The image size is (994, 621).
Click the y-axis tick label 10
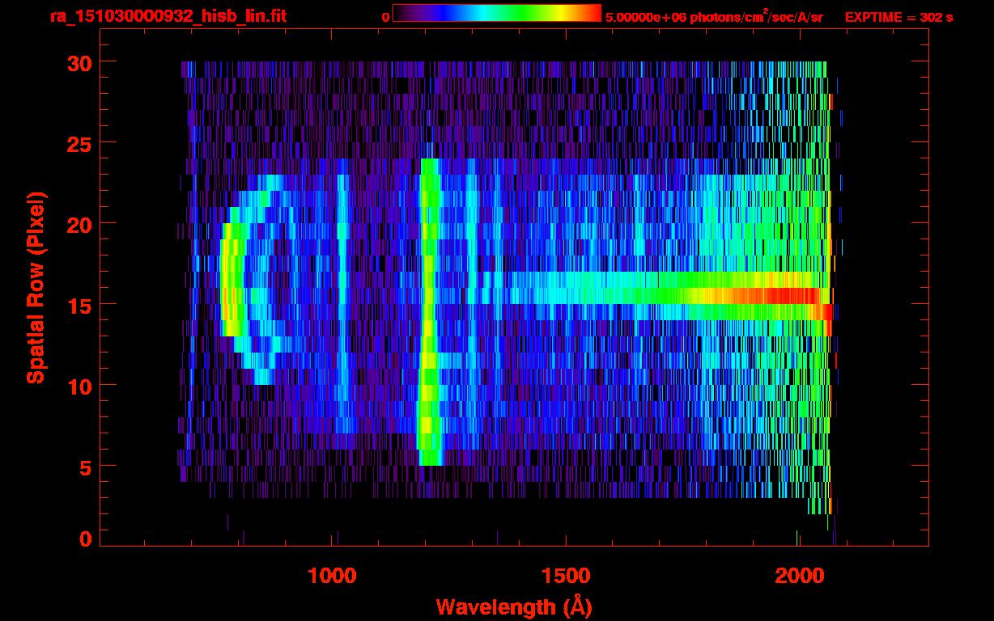(x=79, y=386)
